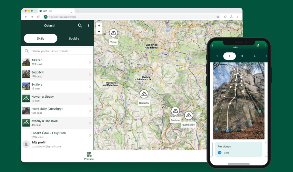
Task: Open Horní skály (Obrvégry) chevron
Action: tap(90, 111)
